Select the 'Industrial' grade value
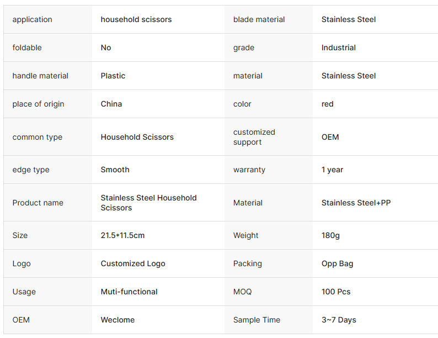The image size is (438, 338). (339, 47)
